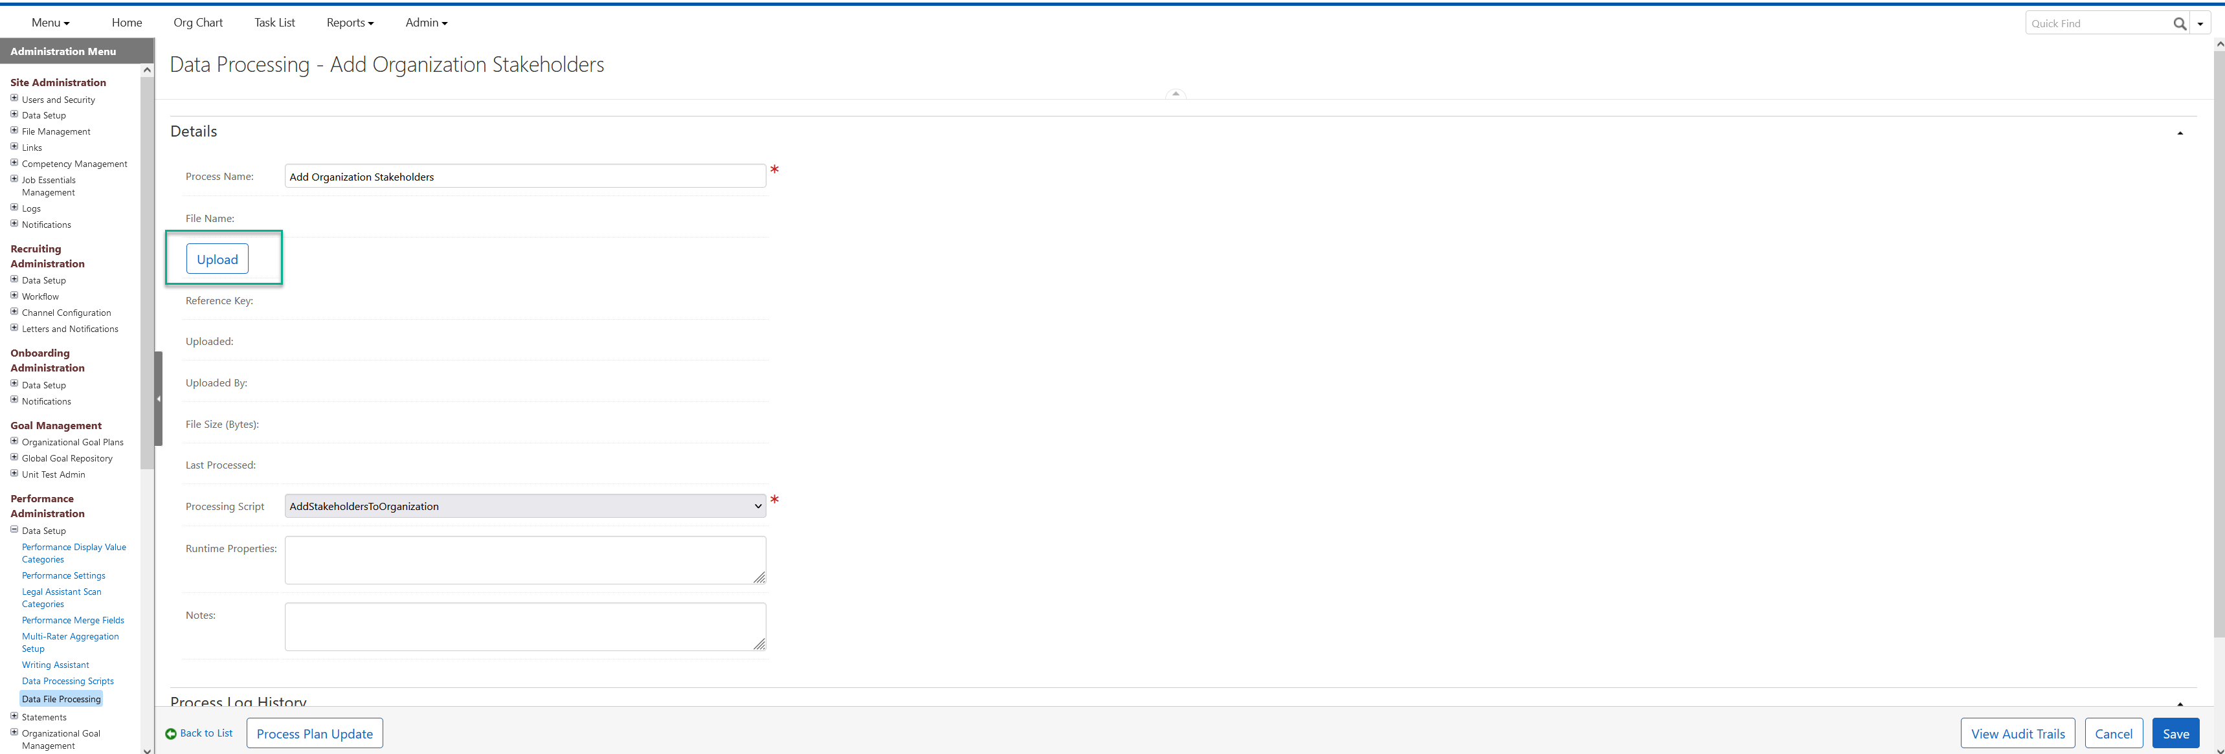The image size is (2225, 754).
Task: Collapse Performance Administration Data Setup node
Action: click(14, 529)
